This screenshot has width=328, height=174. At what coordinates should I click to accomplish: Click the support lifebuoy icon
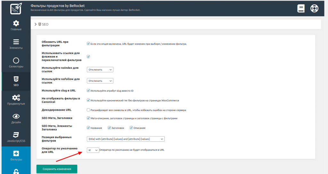click(x=314, y=9)
